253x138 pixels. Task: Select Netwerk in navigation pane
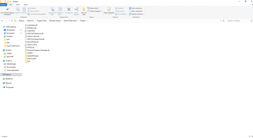click(x=8, y=83)
